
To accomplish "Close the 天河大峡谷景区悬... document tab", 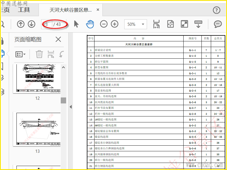I will (98, 10).
